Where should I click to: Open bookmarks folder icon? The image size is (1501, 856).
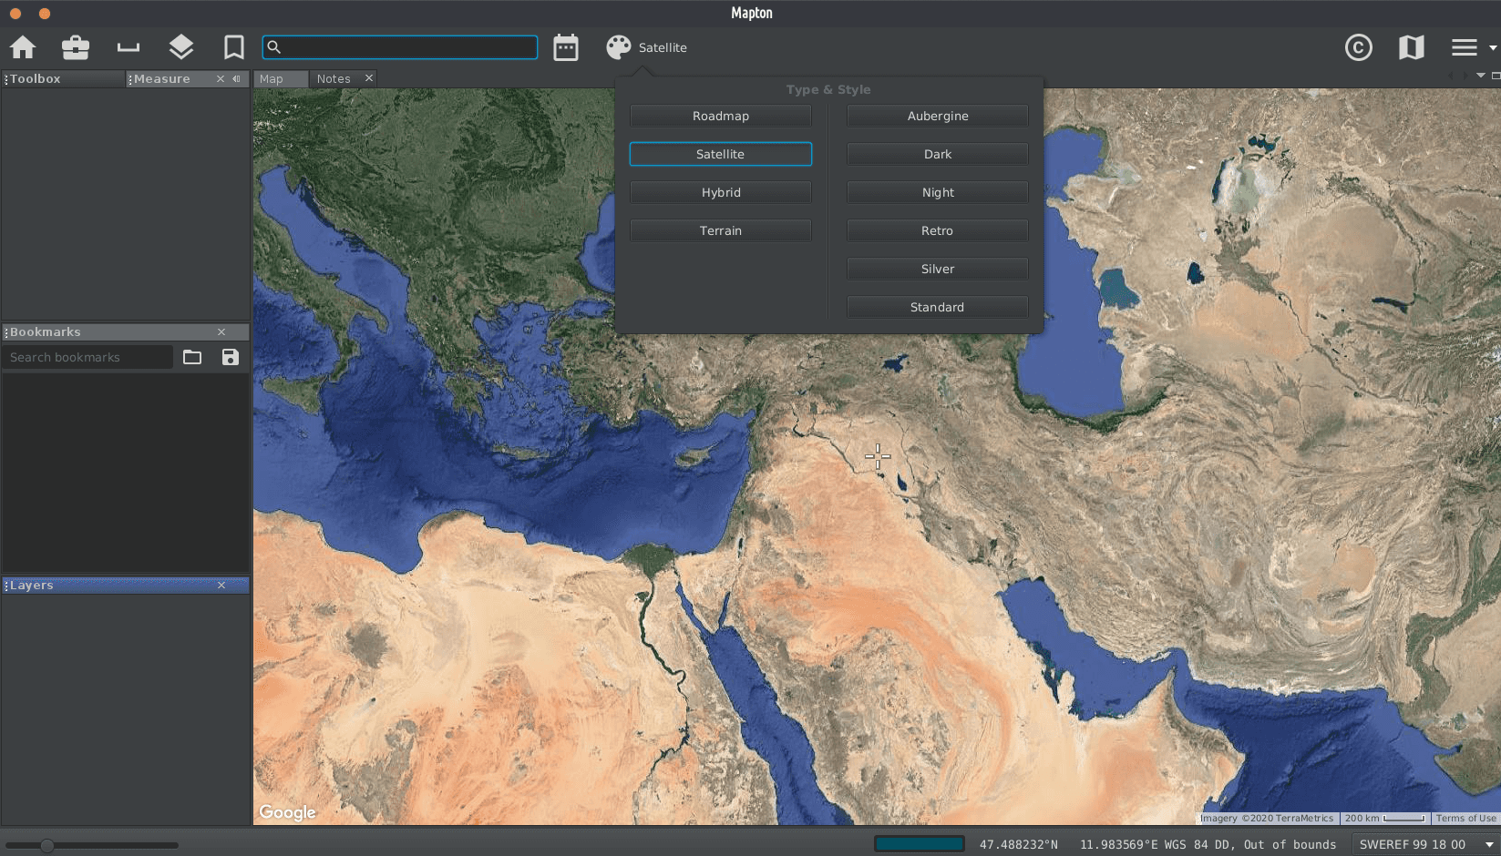[192, 357]
